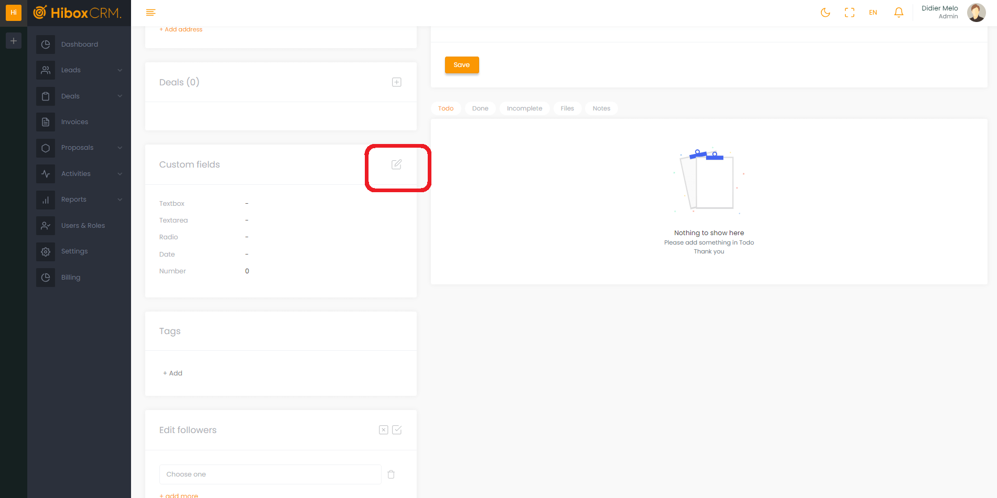The image size is (997, 498).
Task: Click the + Add tag link
Action: (x=173, y=373)
